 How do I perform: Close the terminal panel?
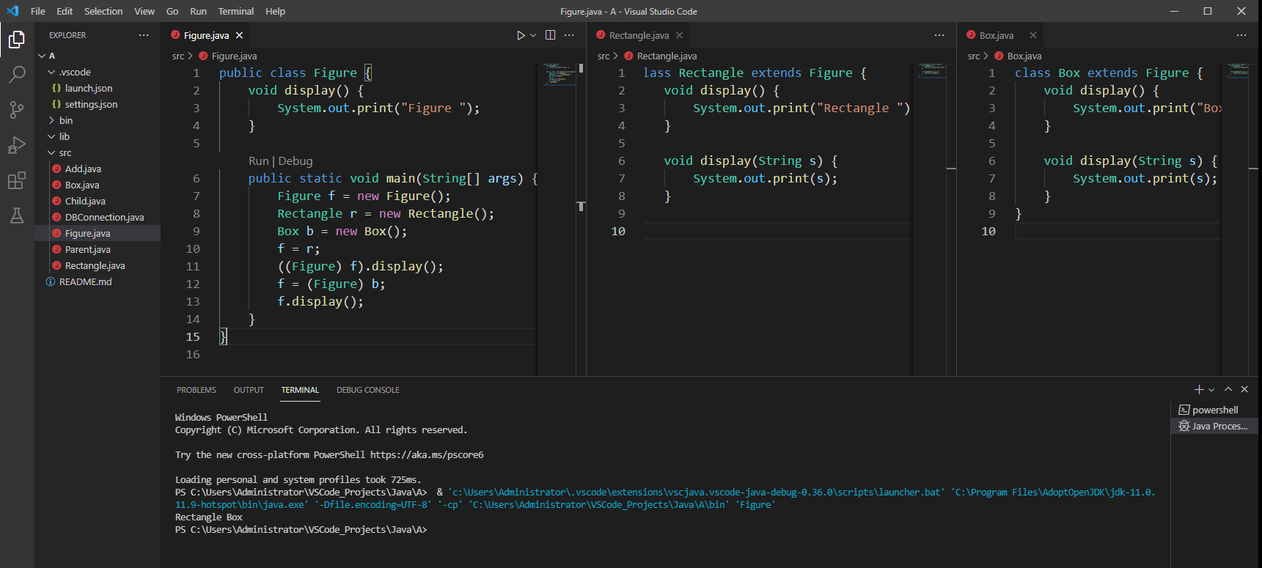1244,390
